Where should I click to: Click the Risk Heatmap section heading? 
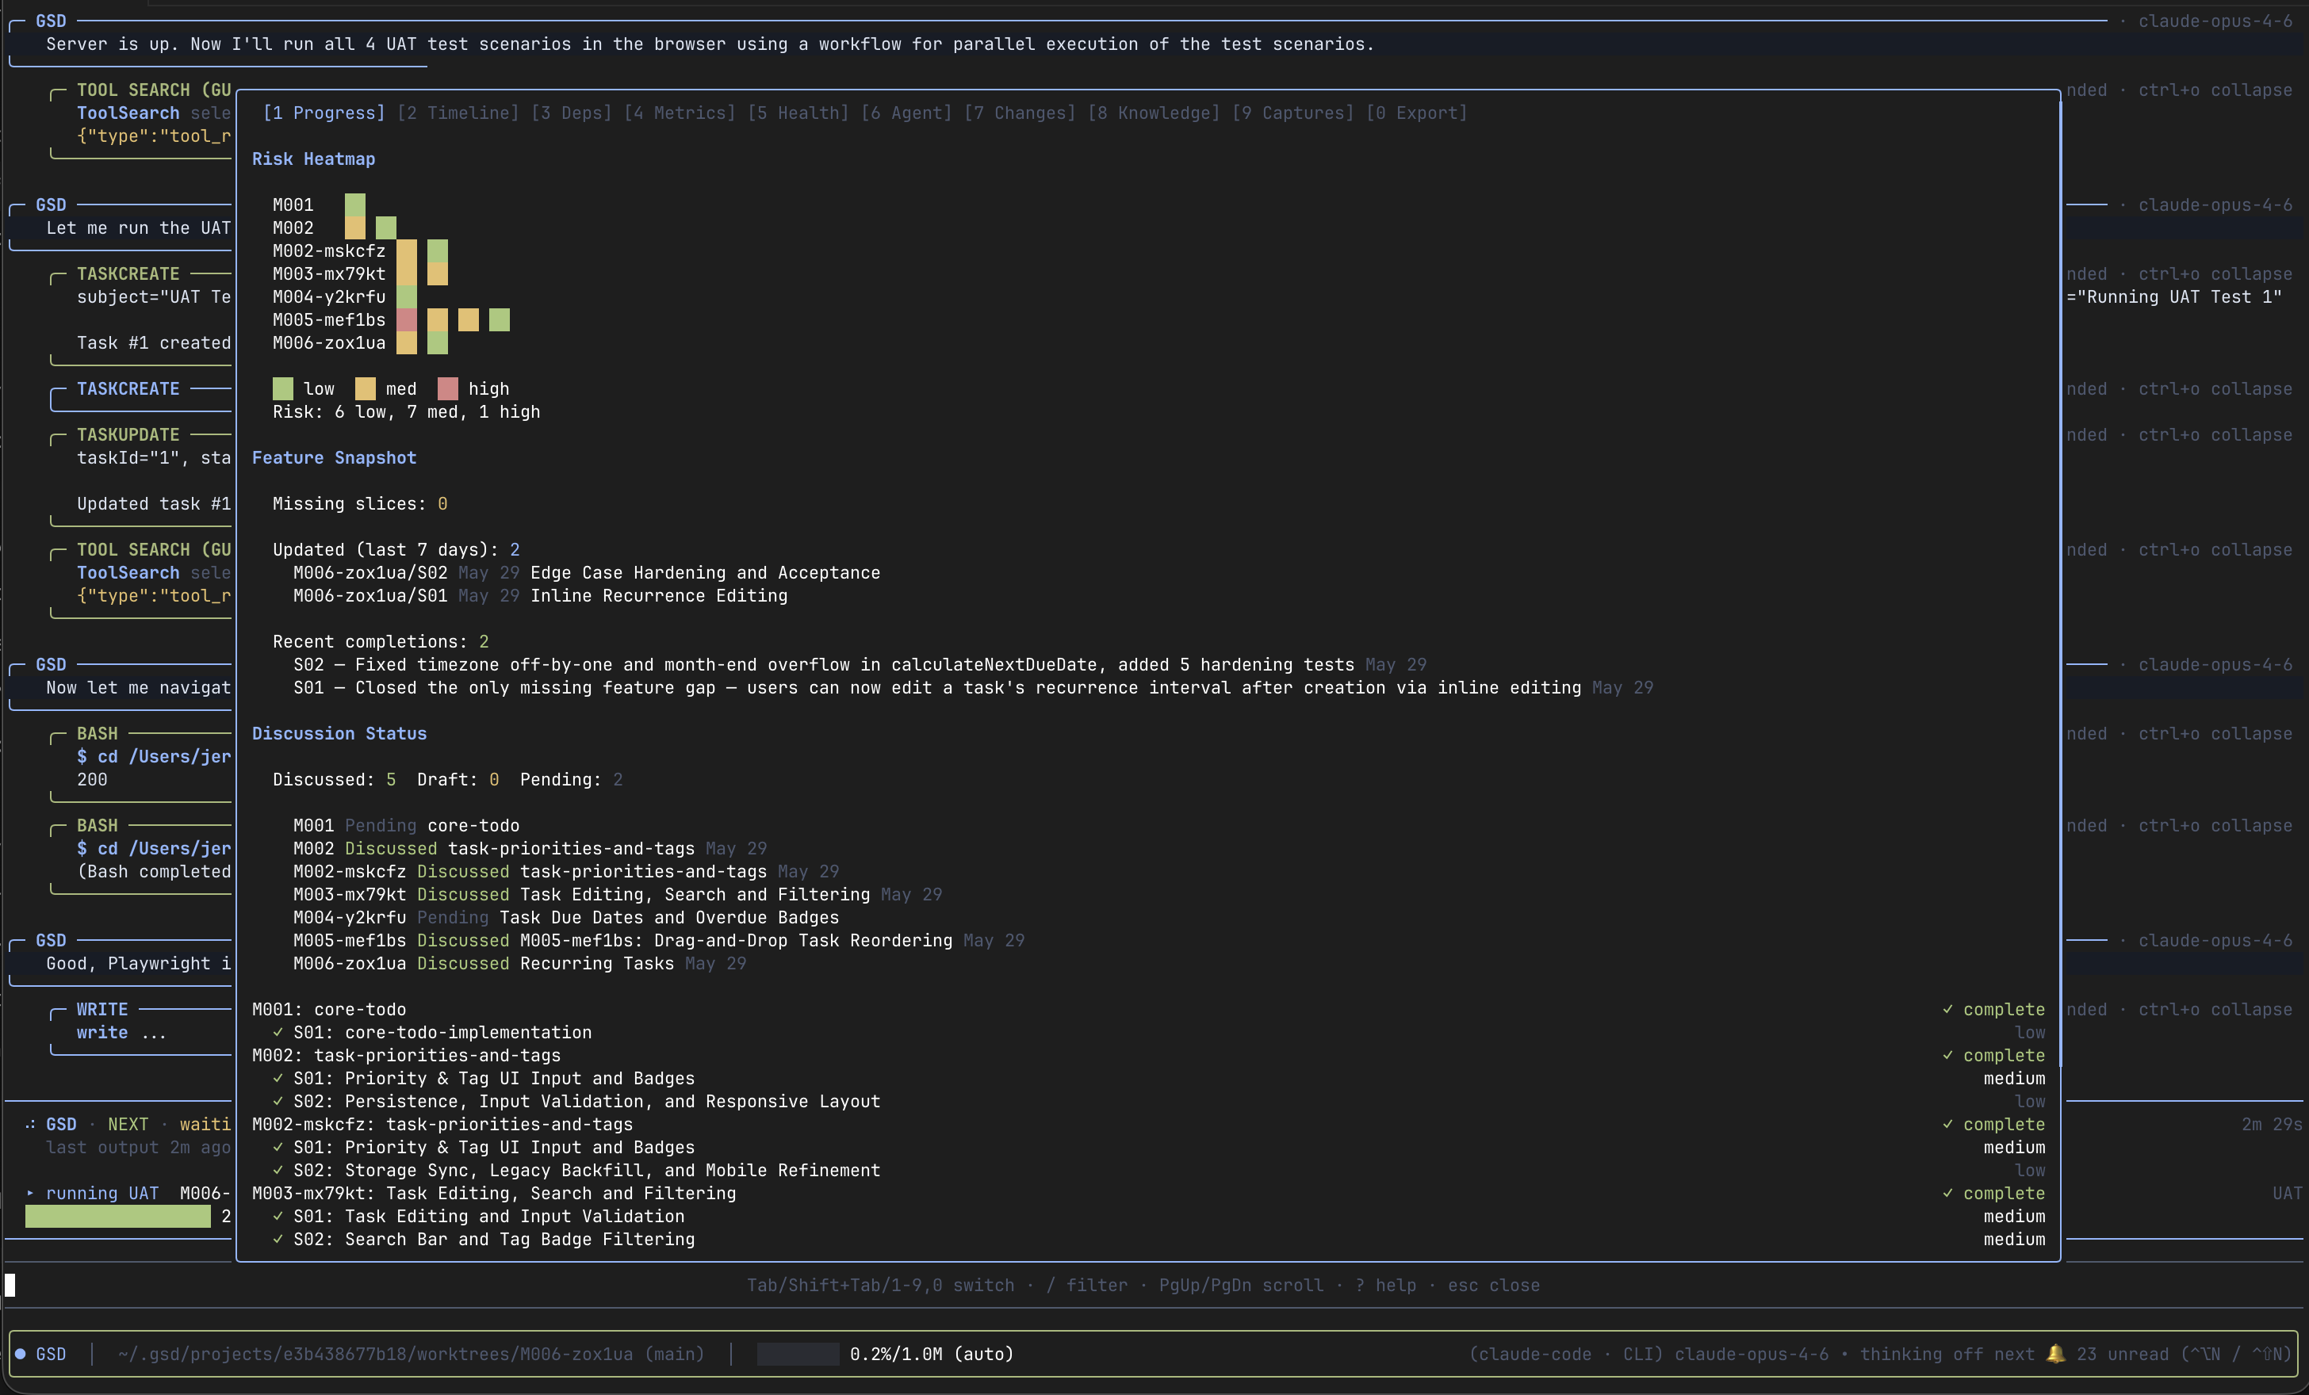coord(313,159)
